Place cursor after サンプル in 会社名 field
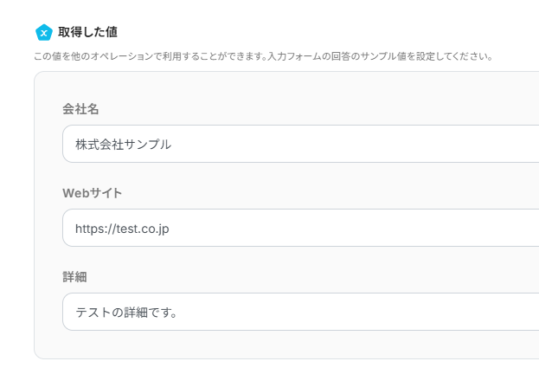539x387 pixels. (x=172, y=144)
